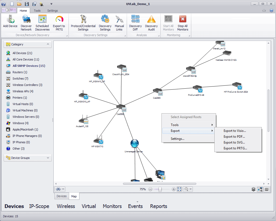Open the binoculars search dropdown
This screenshot has height=221, width=276.
60,189
